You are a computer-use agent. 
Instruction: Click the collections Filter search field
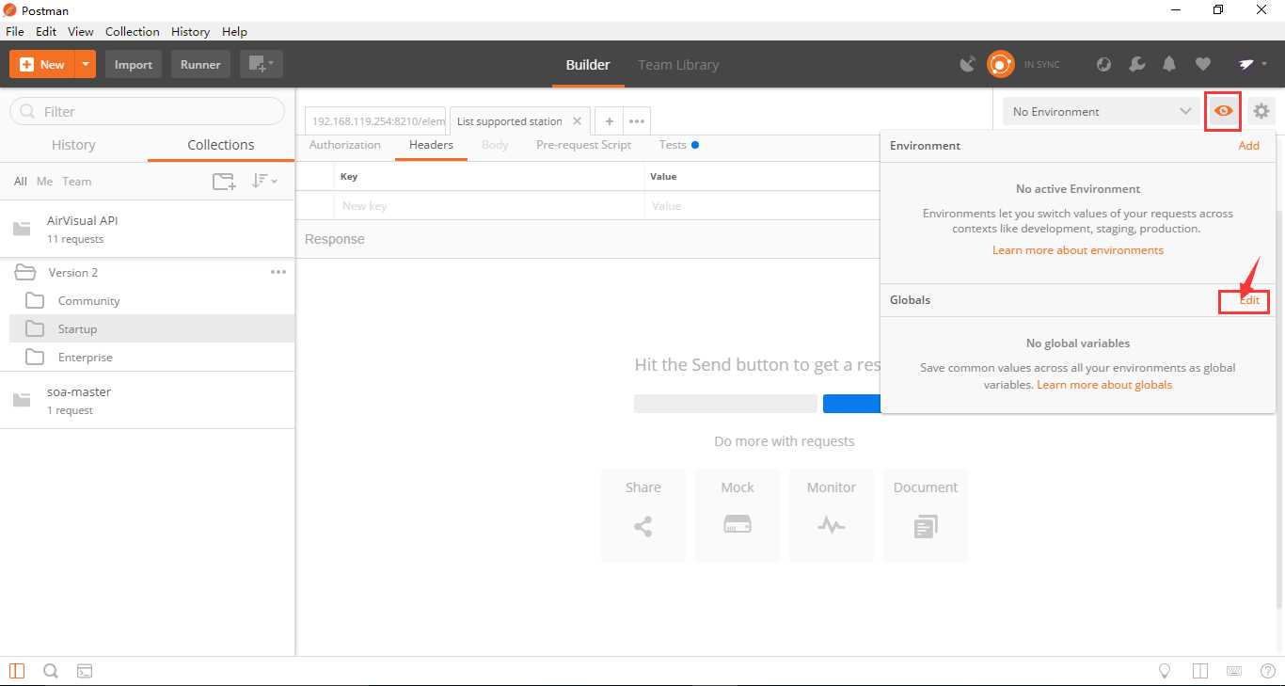pyautogui.click(x=147, y=111)
